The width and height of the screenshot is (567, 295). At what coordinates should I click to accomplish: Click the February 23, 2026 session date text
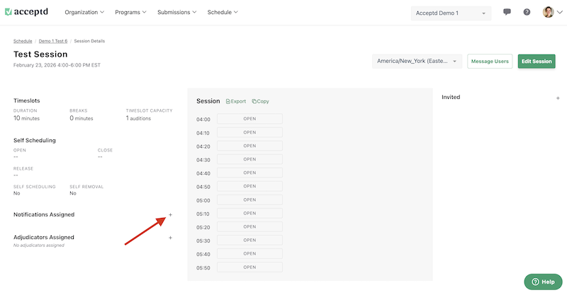pyautogui.click(x=57, y=65)
